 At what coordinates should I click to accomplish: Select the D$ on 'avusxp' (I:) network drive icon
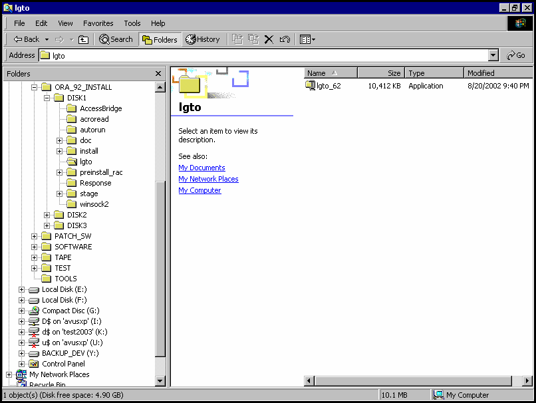coord(33,321)
